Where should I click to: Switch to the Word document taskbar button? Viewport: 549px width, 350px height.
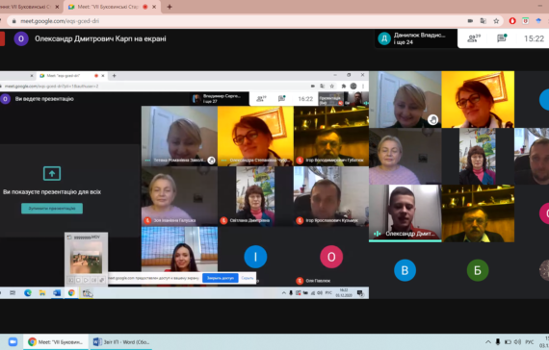[x=121, y=341]
